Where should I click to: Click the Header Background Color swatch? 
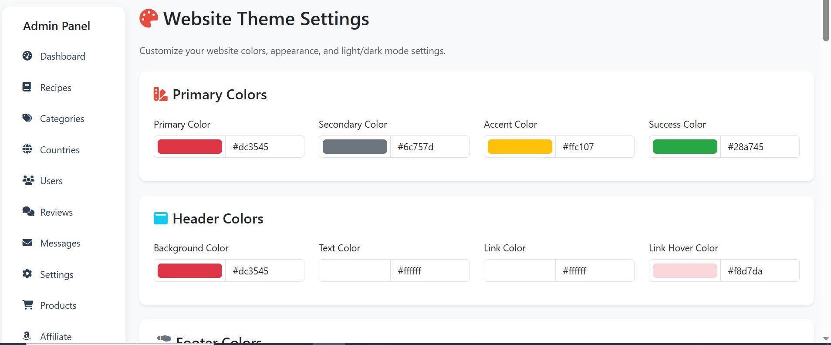tap(190, 271)
